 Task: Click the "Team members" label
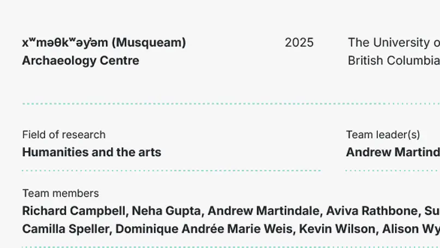[x=60, y=193]
